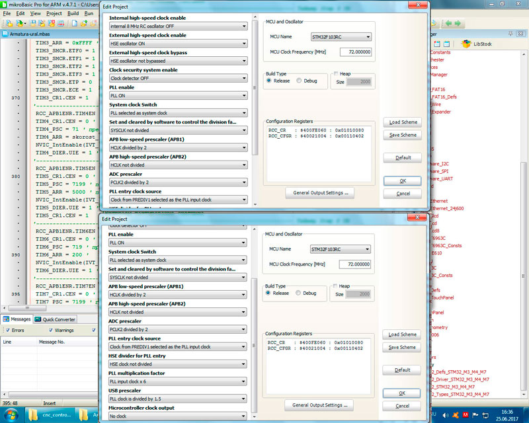Click the Library Manager icon left of LibStock separator
Viewport: 529px width, 423px height.
point(447,44)
